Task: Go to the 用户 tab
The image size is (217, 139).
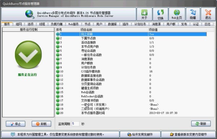Action: (x=99, y=24)
